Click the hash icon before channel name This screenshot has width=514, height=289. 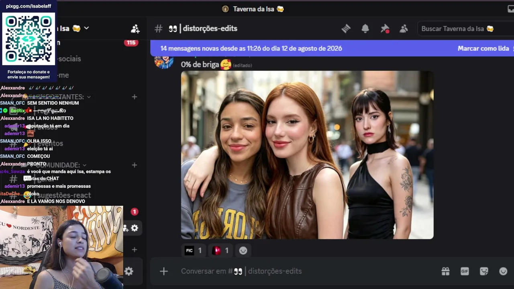(159, 28)
